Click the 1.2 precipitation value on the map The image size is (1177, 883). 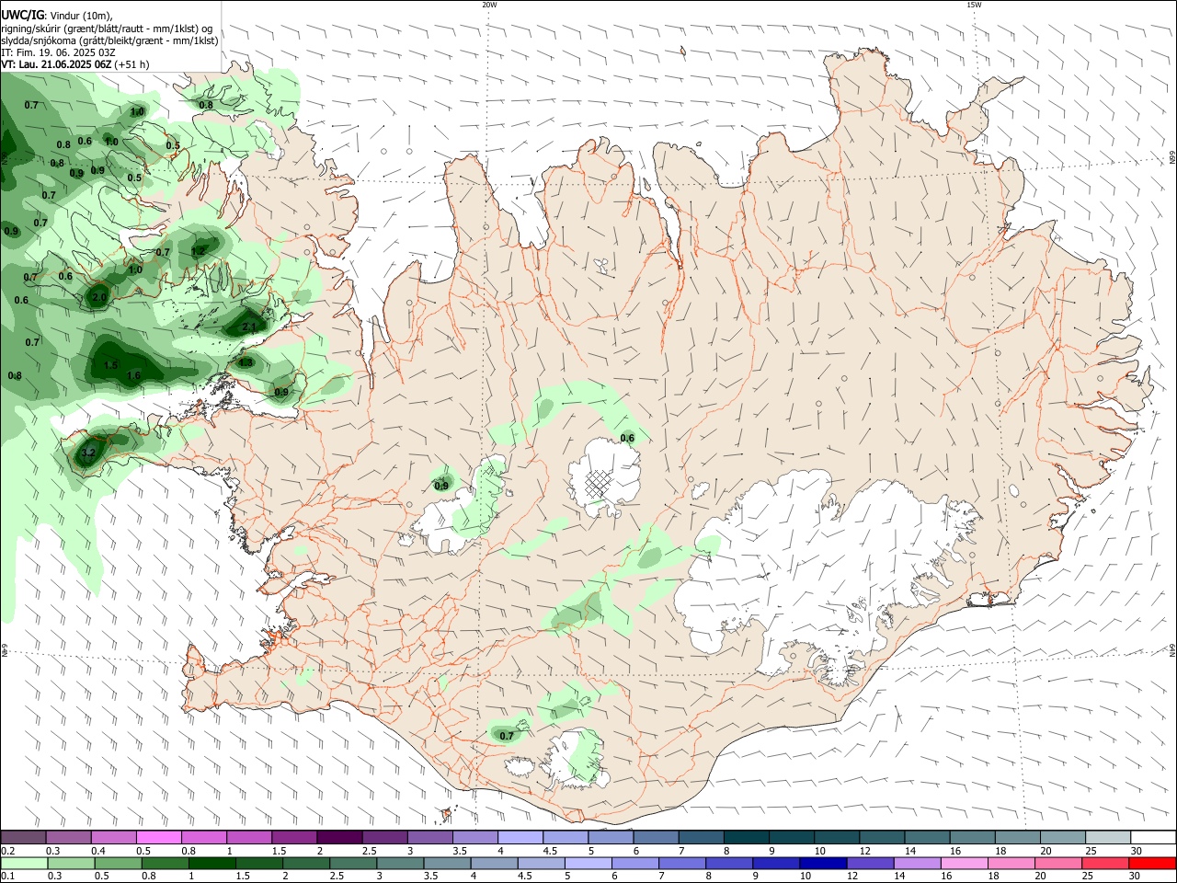tap(198, 250)
